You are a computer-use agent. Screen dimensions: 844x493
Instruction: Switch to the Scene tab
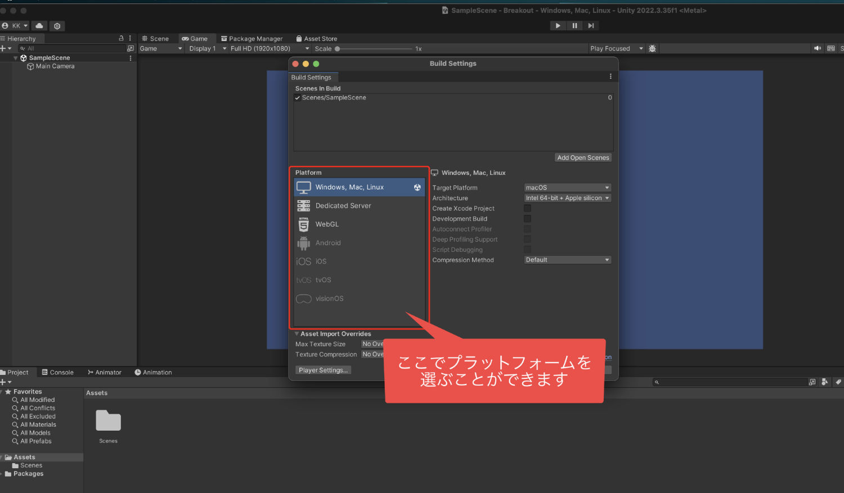tap(155, 39)
